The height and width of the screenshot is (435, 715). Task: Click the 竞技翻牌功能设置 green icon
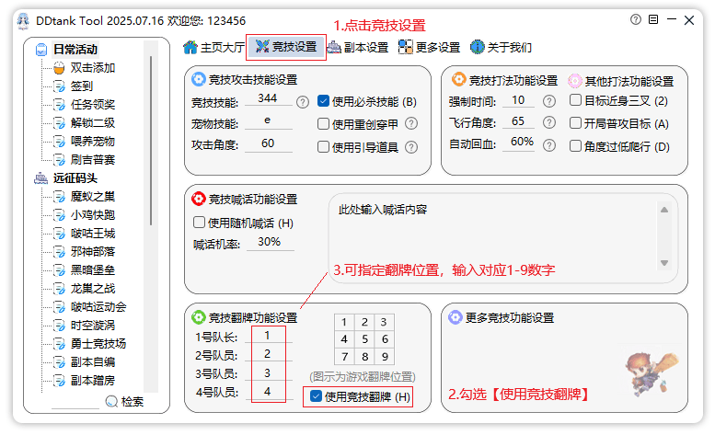coord(199,317)
